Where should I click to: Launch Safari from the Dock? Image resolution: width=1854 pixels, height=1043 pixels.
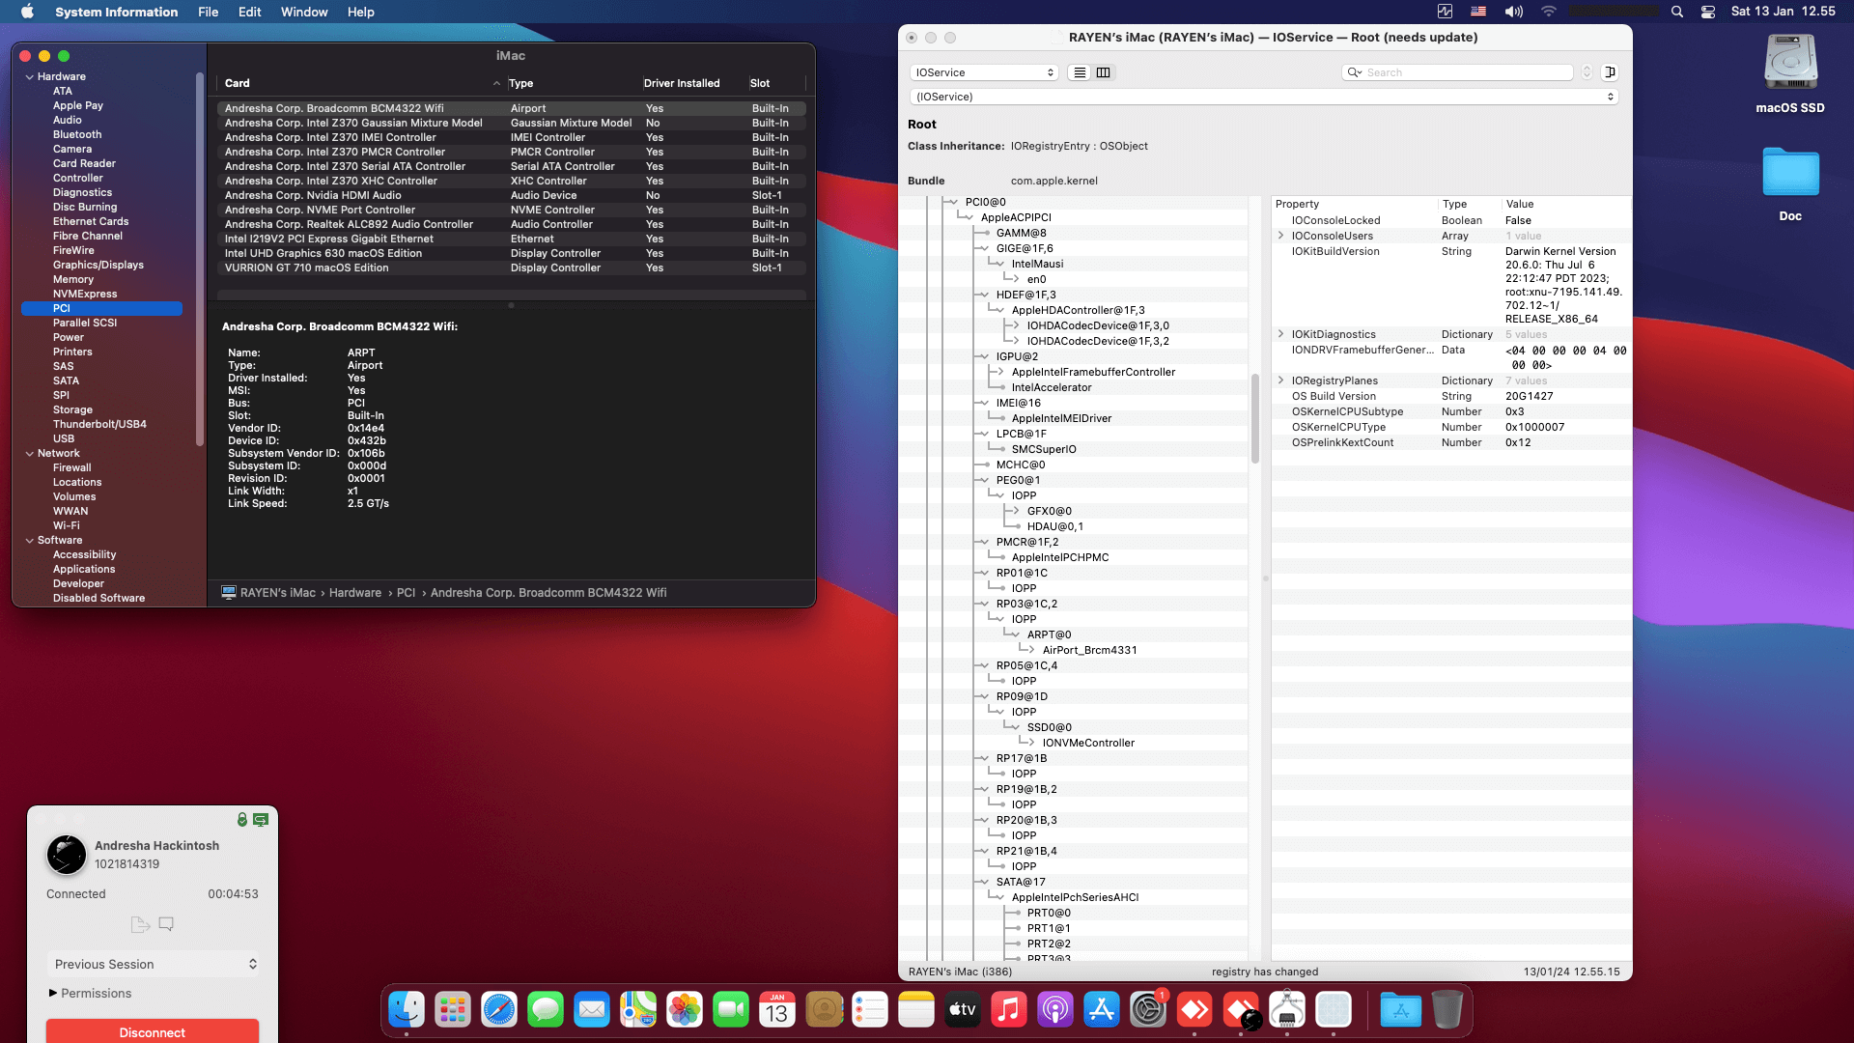pyautogui.click(x=499, y=1010)
